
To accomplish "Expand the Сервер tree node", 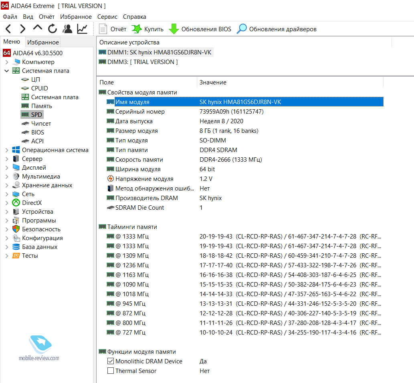I will click(7, 159).
